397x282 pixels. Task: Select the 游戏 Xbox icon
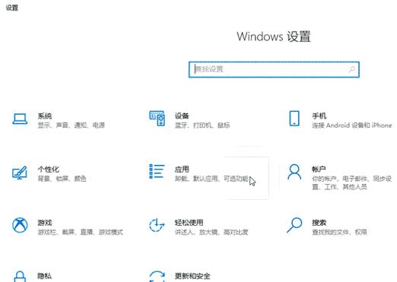coord(20,225)
